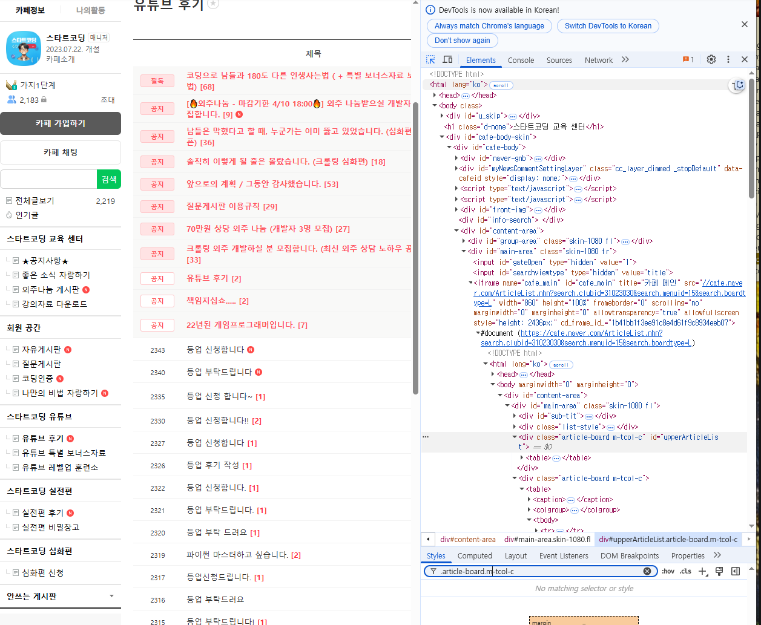This screenshot has height=625, width=761.
Task: Toggle the device toolbar in DevTools
Action: 447,59
